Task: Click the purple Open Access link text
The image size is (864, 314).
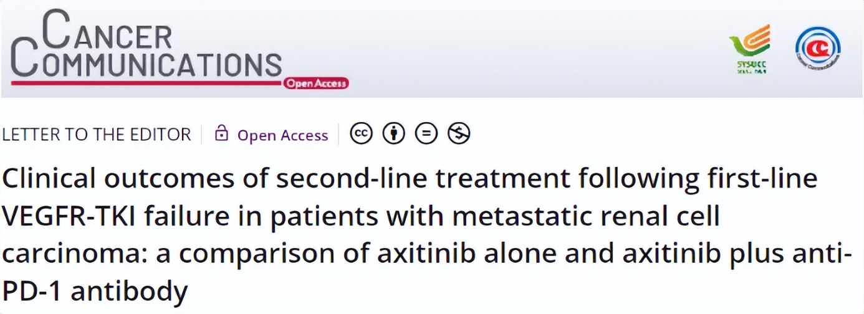Action: pos(282,135)
